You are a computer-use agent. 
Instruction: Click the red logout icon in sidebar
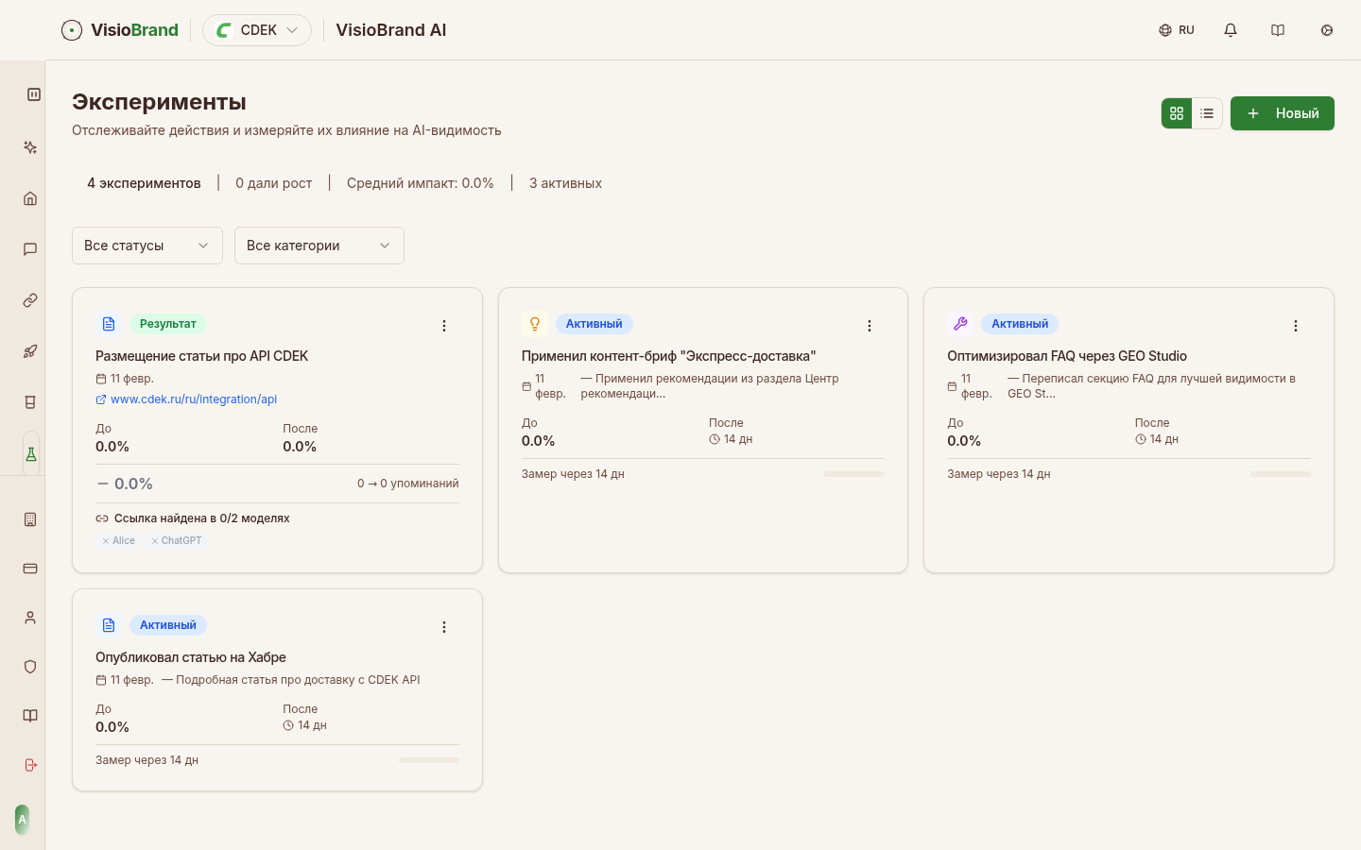tap(30, 765)
